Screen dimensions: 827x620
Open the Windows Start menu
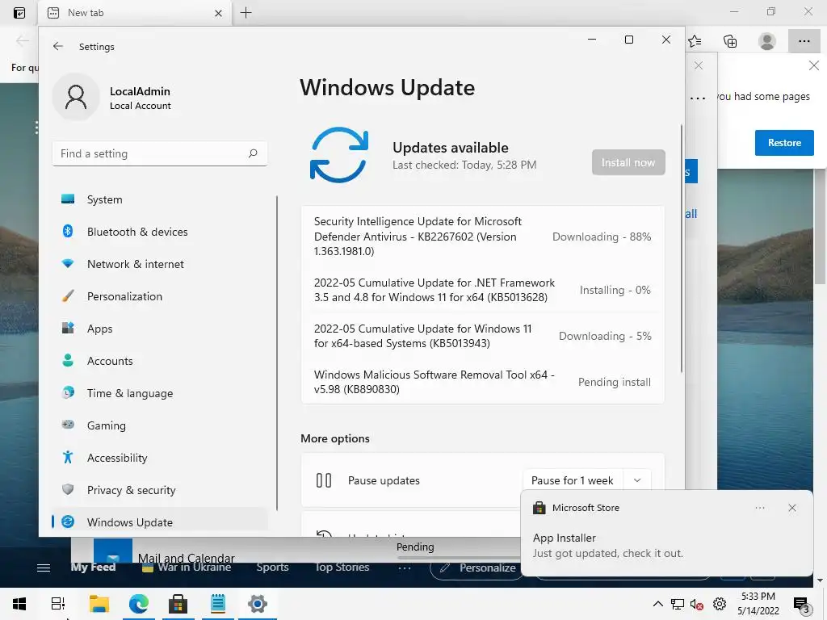click(19, 604)
